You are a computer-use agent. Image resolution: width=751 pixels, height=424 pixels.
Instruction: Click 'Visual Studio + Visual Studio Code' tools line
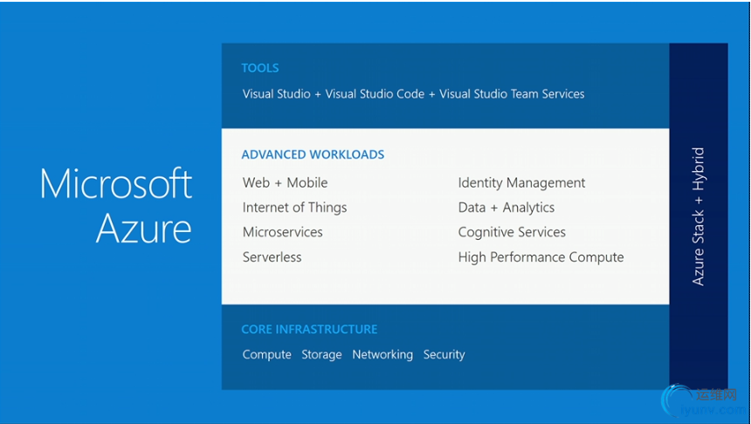pyautogui.click(x=413, y=94)
